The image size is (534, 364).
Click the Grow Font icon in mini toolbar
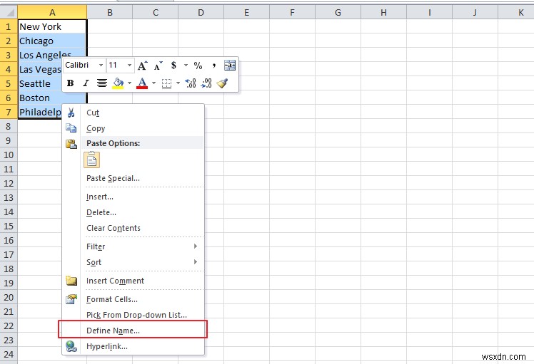(142, 66)
